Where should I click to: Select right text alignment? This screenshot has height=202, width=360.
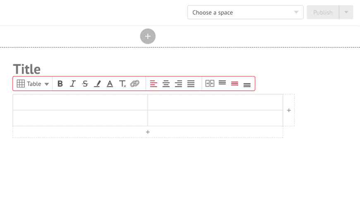[178, 84]
